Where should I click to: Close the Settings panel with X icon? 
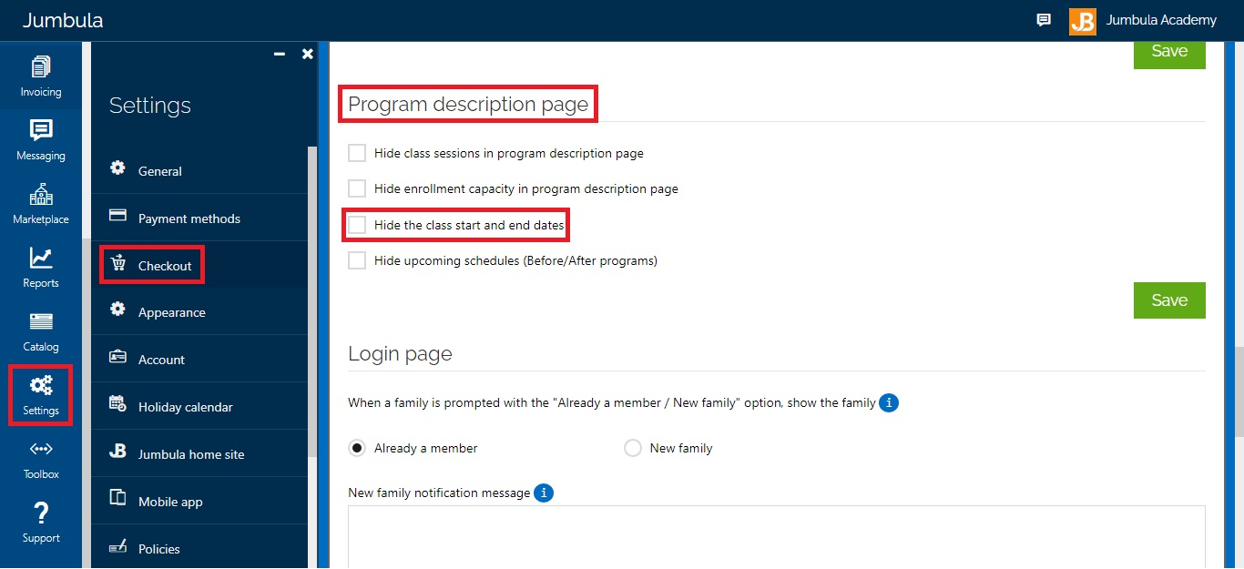(308, 54)
